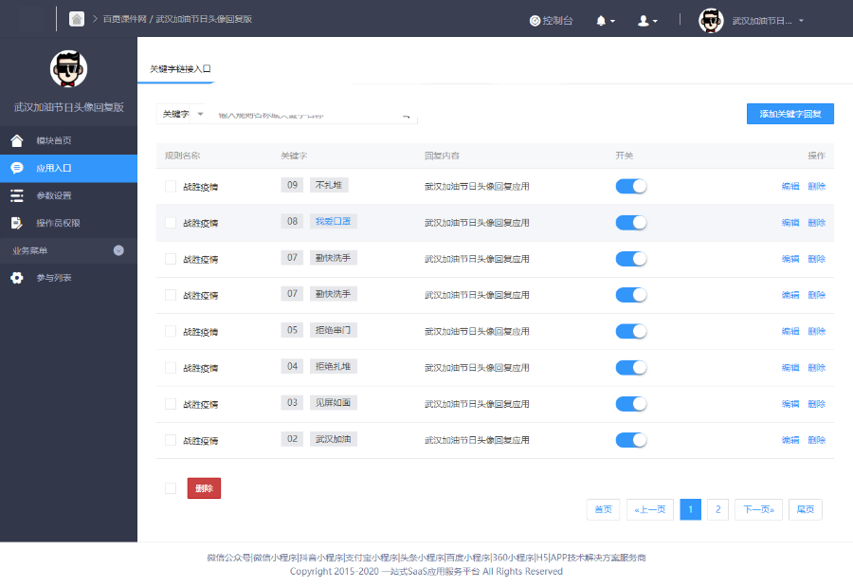The width and height of the screenshot is (853, 587).
Task: Go to 模块首页 via sidebar house icon
Action: pos(17,141)
